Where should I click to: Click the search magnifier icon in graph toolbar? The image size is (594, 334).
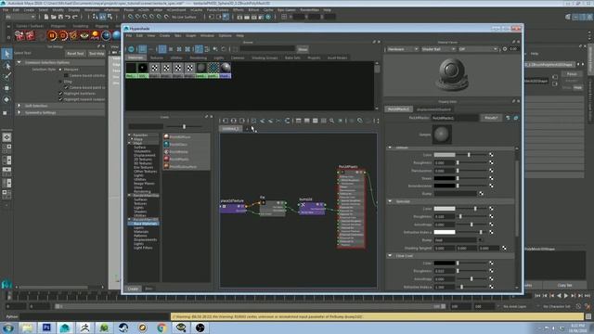332,121
